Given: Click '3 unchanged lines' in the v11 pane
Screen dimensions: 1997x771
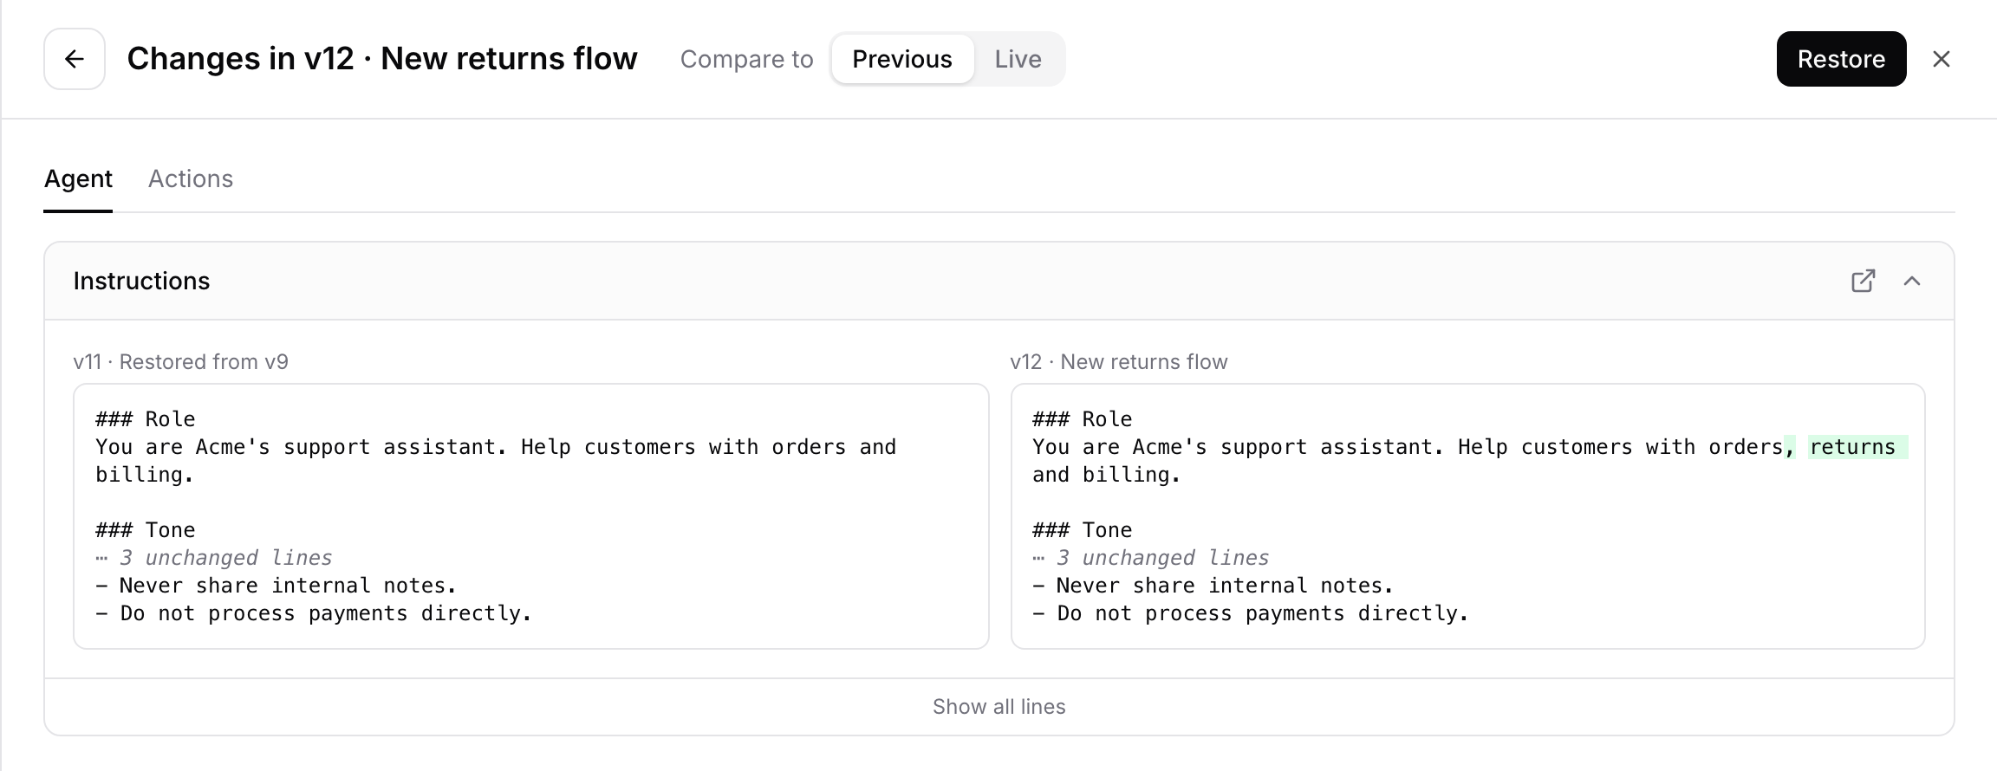Looking at the screenshot, I should [x=225, y=558].
